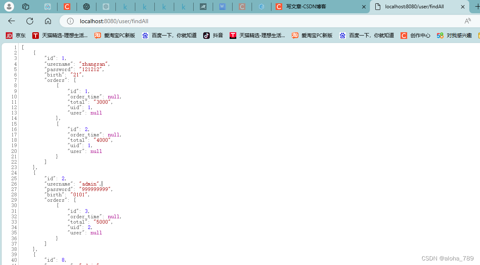Select the localhost:8080/user/findAll tab
480x265 pixels.
pos(419,7)
